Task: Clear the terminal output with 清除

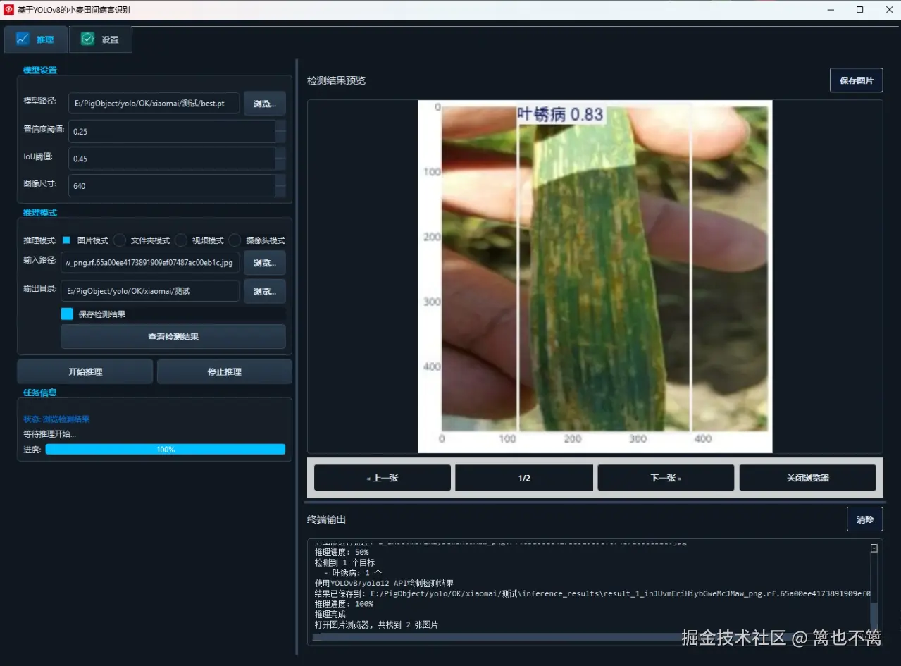Action: (x=864, y=519)
